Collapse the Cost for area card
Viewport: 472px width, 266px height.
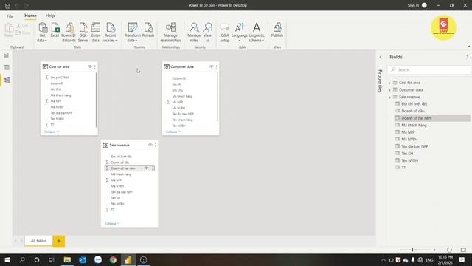[x=52, y=132]
